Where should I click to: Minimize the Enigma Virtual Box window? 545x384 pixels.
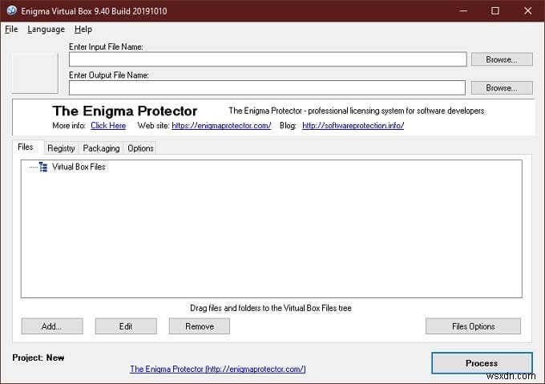[463, 10]
